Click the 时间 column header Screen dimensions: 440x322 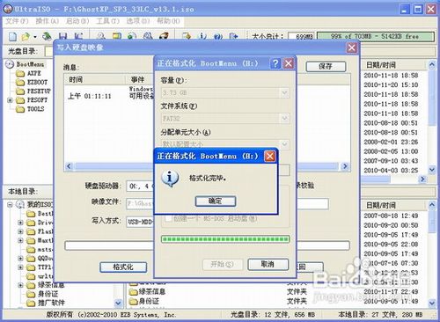click(x=95, y=80)
